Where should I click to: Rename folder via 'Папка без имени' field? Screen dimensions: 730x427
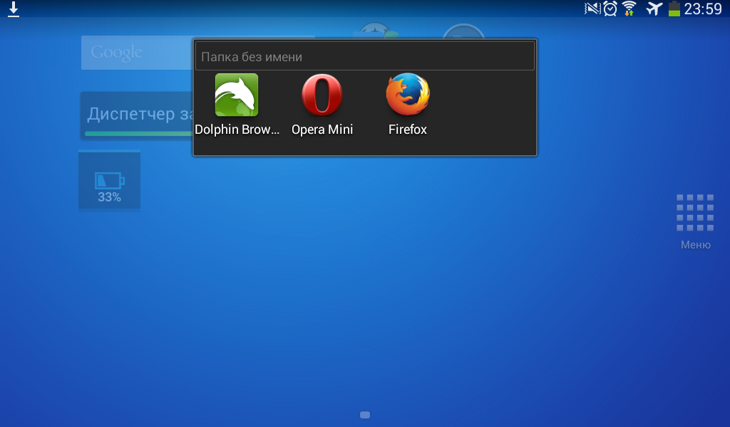click(364, 56)
